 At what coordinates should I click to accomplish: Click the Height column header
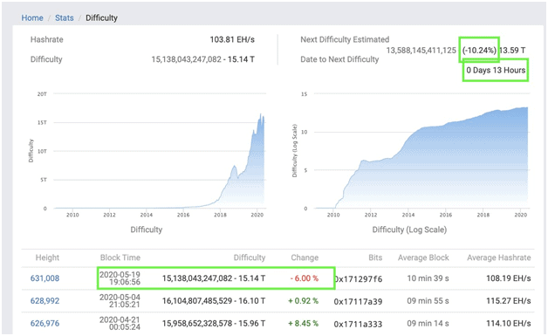[x=47, y=257]
